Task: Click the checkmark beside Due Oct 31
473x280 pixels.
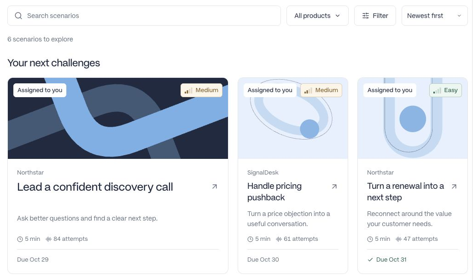Action: click(x=370, y=260)
